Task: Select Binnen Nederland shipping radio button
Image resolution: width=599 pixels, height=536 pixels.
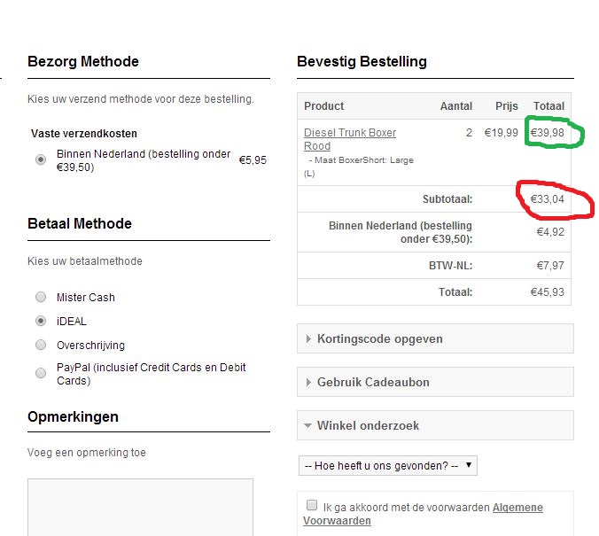Action: point(41,159)
